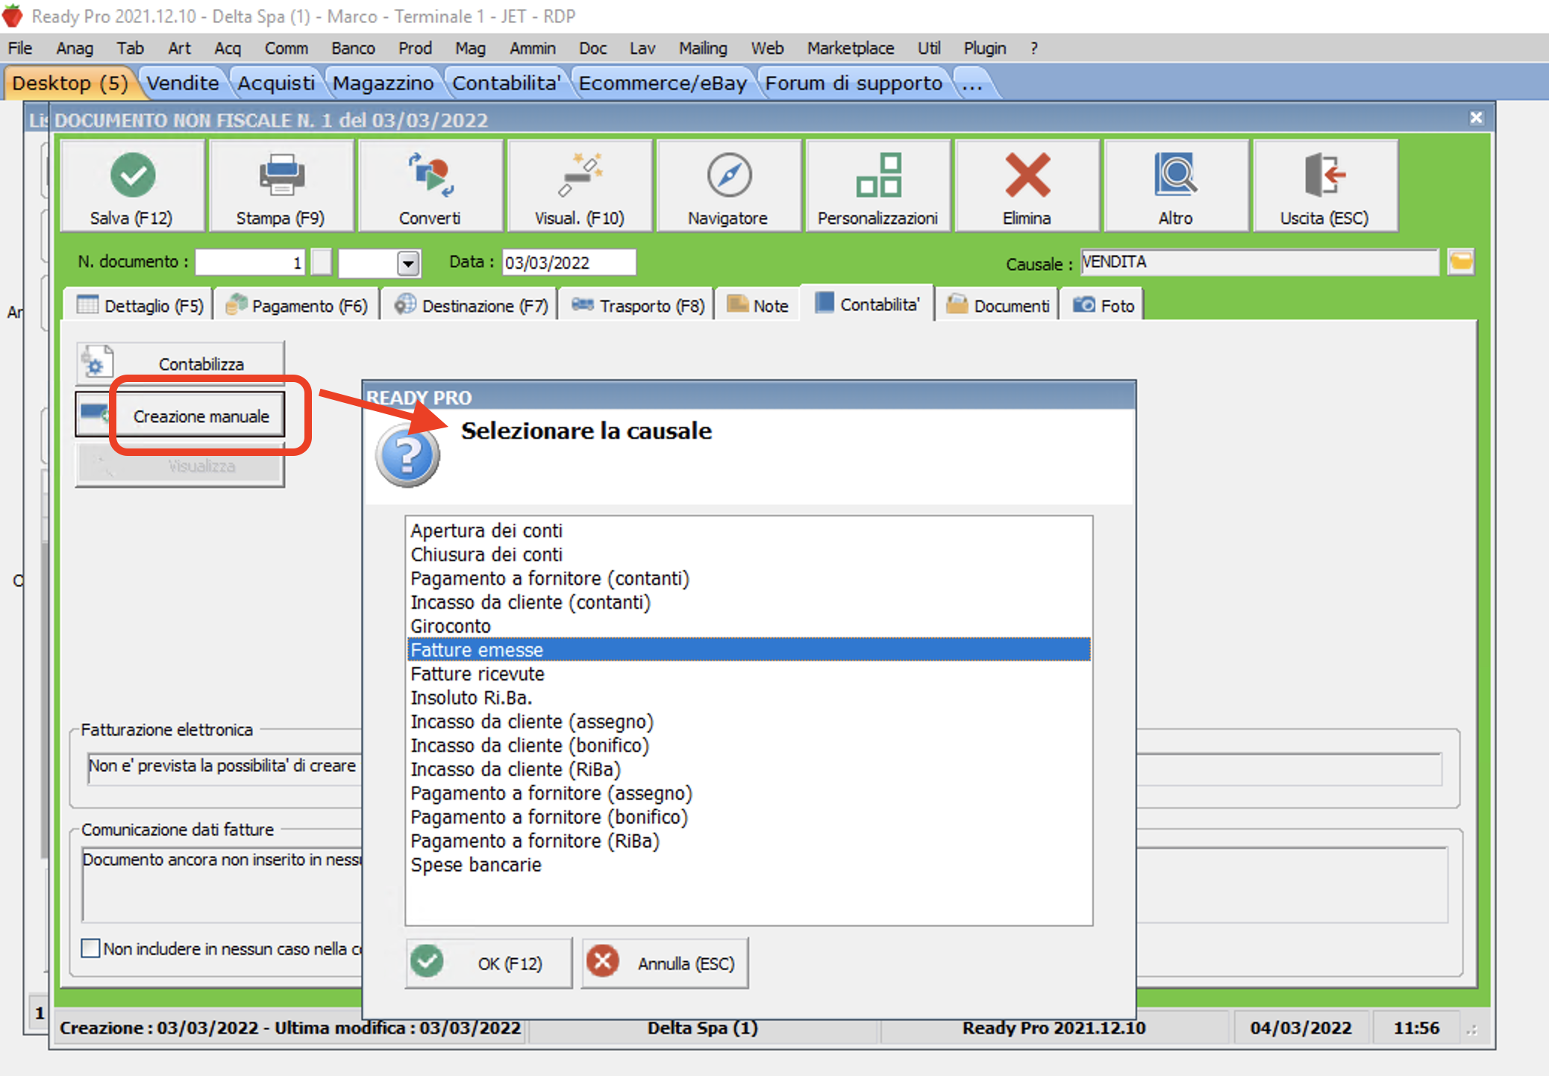1549x1076 pixels.
Task: Select 'Incasso da cliente (bonifico)'
Action: (x=749, y=745)
